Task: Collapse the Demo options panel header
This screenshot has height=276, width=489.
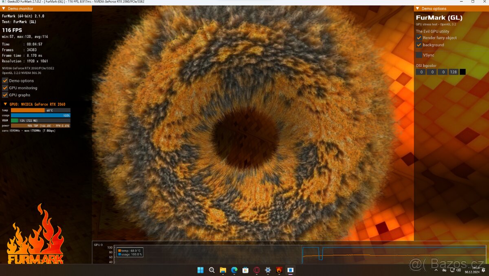Action: pos(417,9)
